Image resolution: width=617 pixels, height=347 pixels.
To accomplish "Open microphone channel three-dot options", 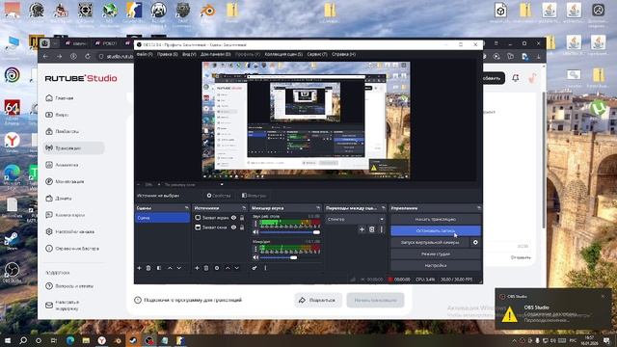I will coord(255,249).
